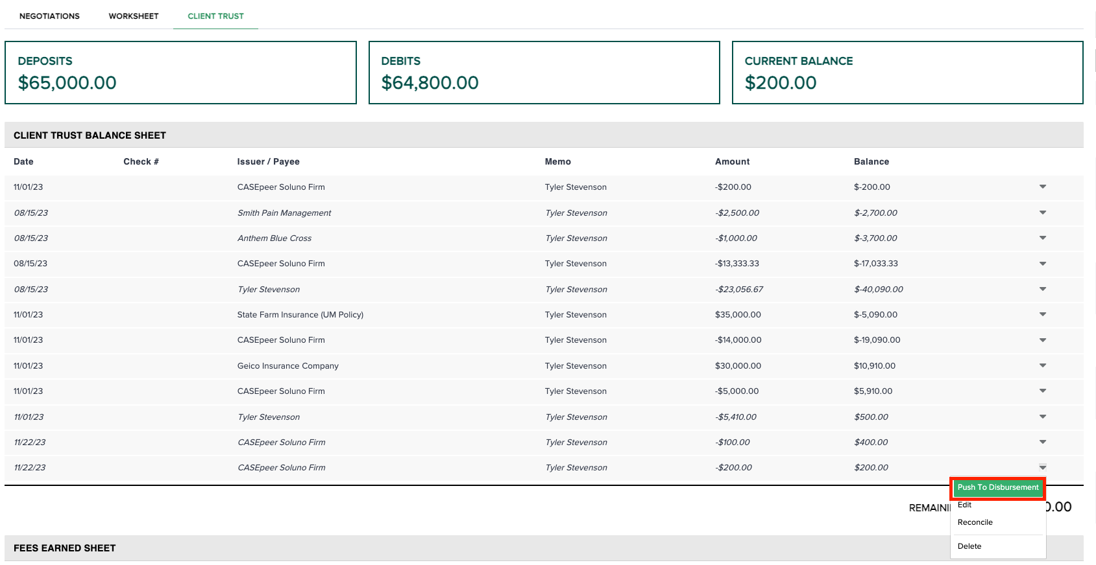Expand row menu for -$200.00 balance row
This screenshot has width=1096, height=565.
[1043, 187]
